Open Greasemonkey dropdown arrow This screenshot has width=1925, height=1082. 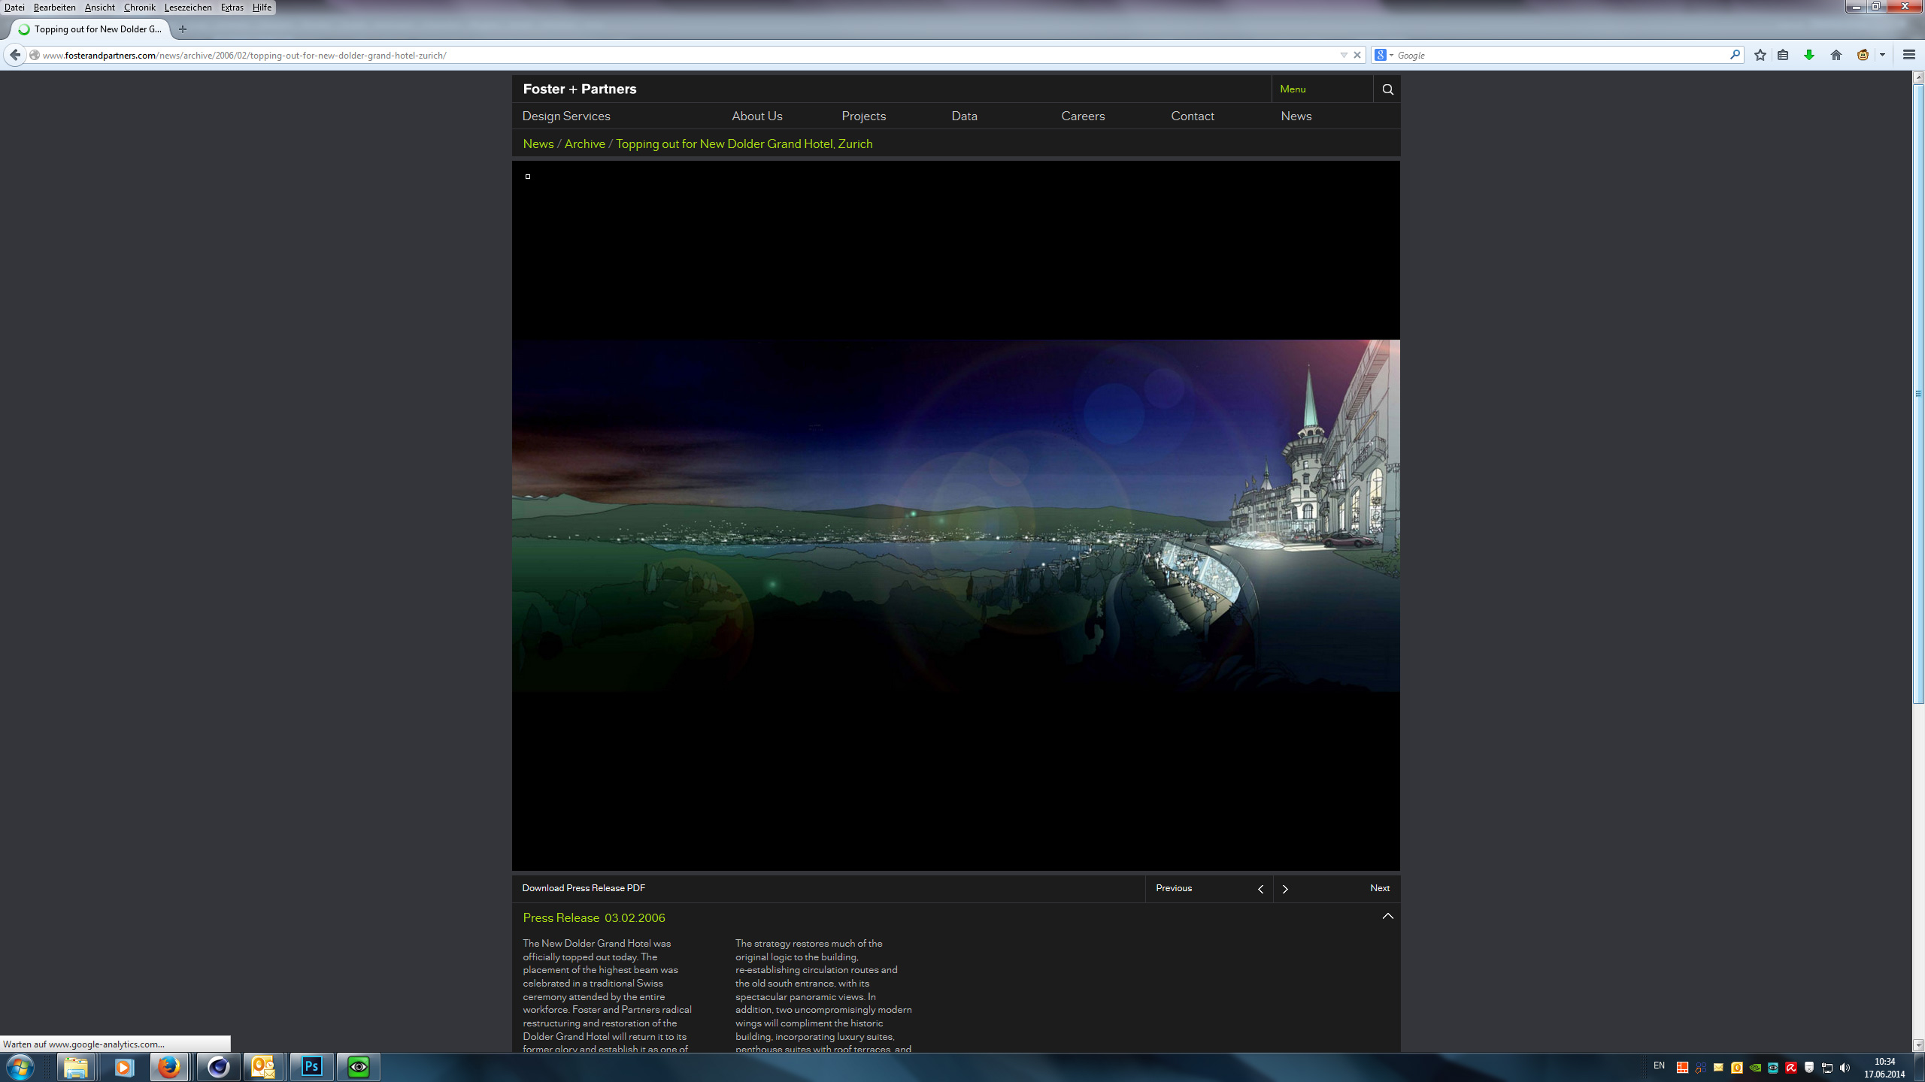[x=1882, y=55]
